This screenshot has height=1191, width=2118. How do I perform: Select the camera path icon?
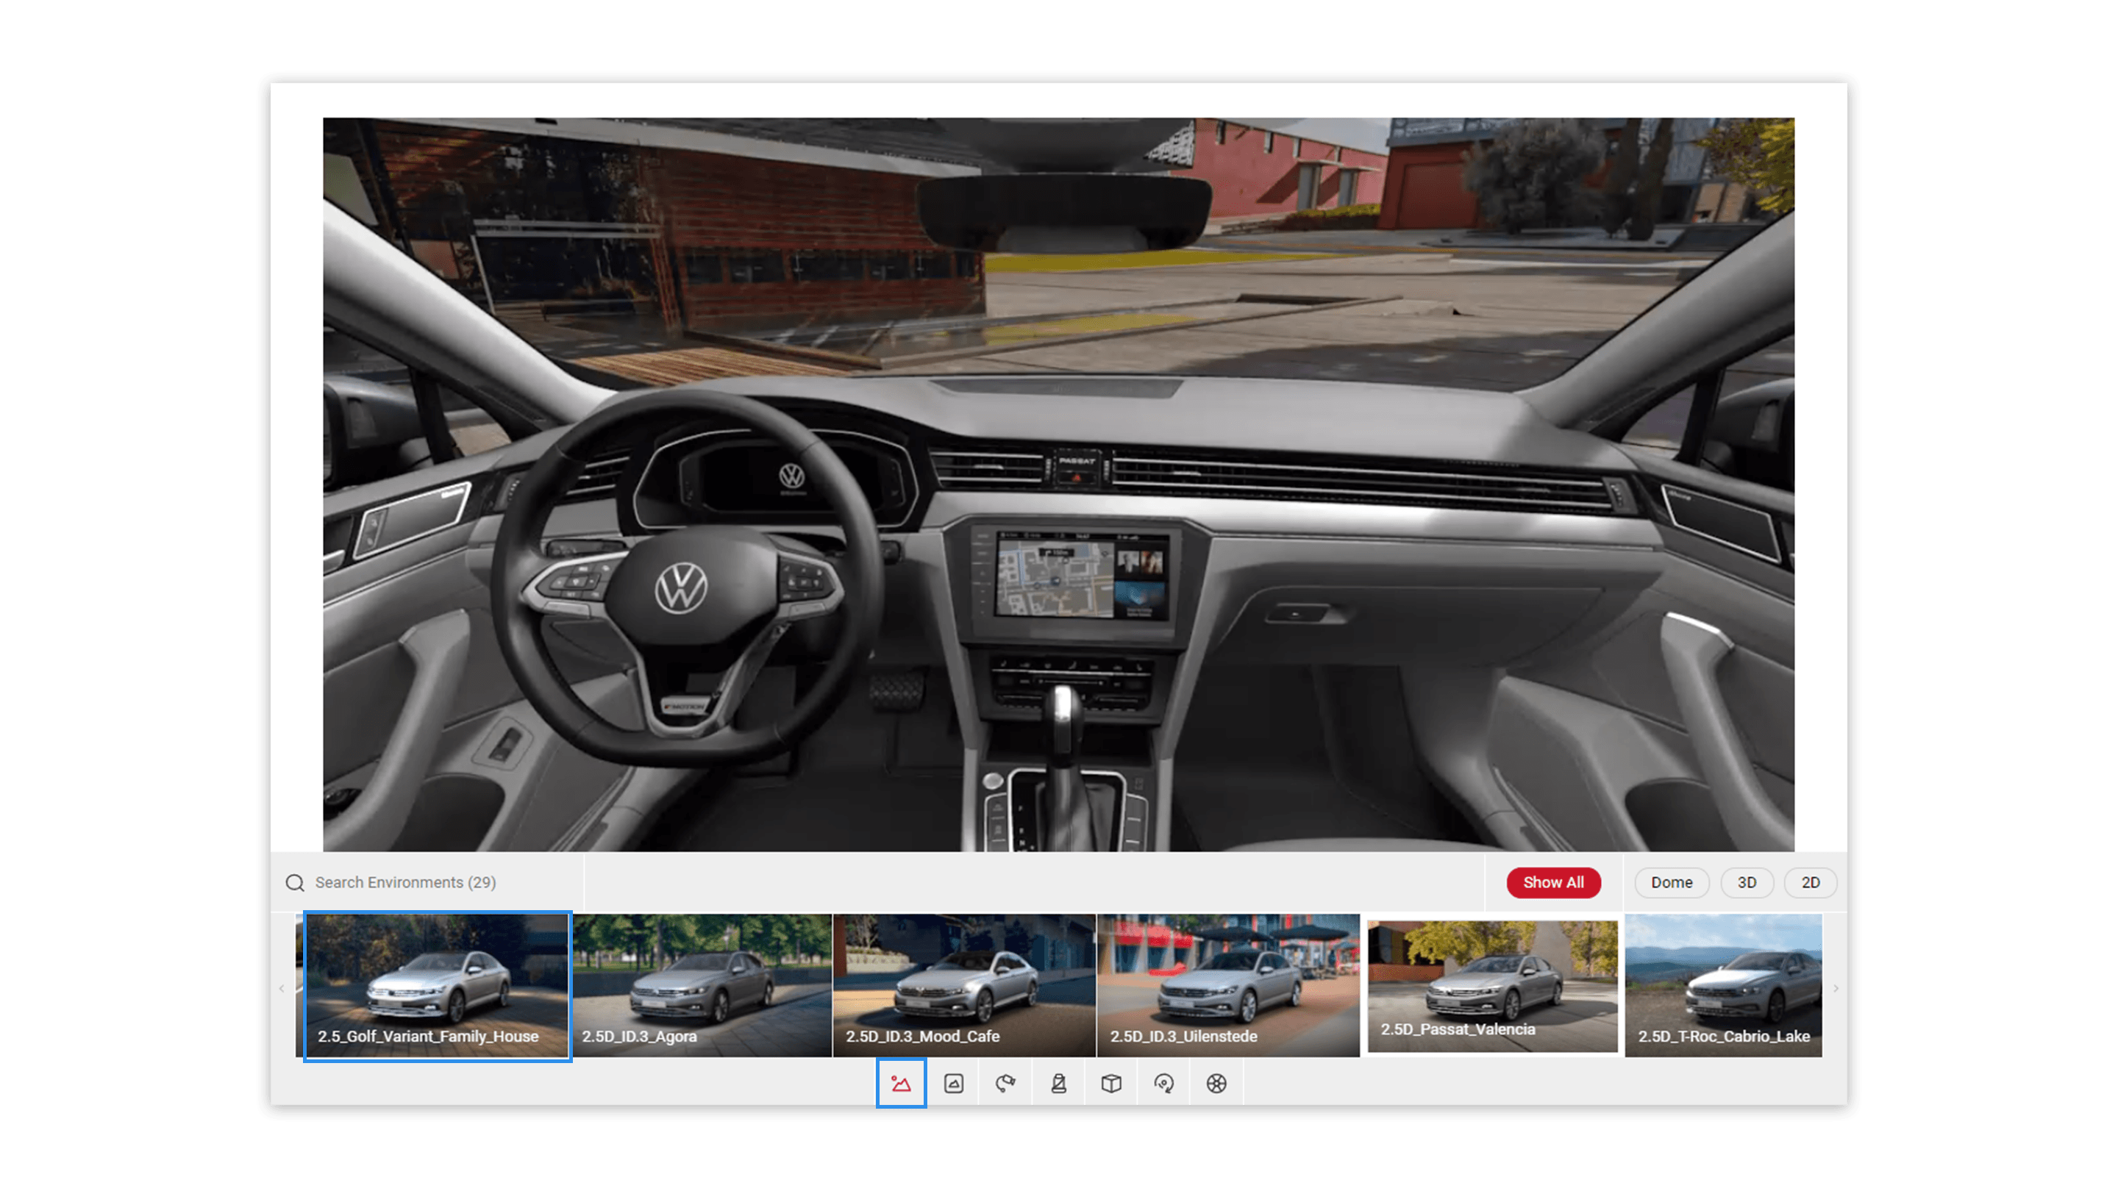click(1005, 1084)
